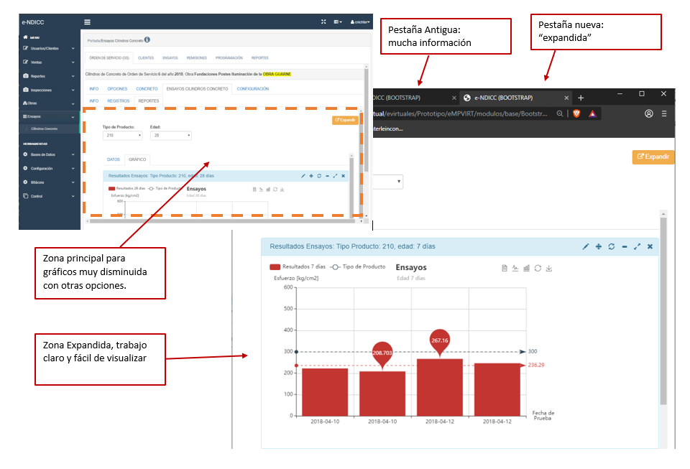This screenshot has height=469, width=690.
Task: Click Expandir button in the Brave browser window
Action: pos(653,157)
